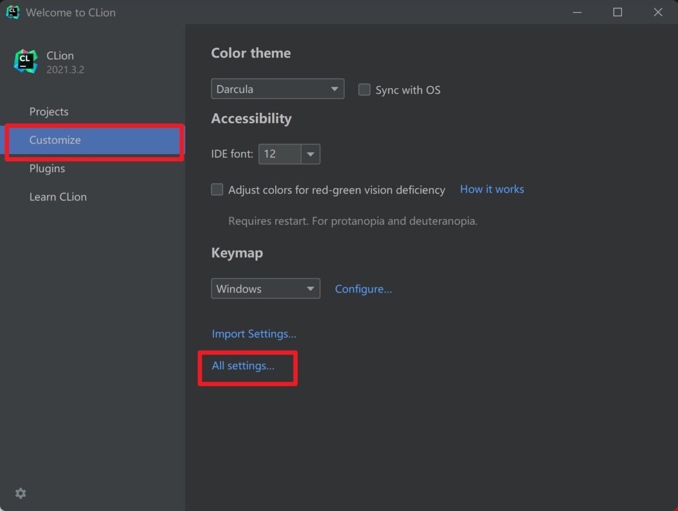Viewport: 678px width, 511px height.
Task: Select the Customize section
Action: pyautogui.click(x=54, y=140)
